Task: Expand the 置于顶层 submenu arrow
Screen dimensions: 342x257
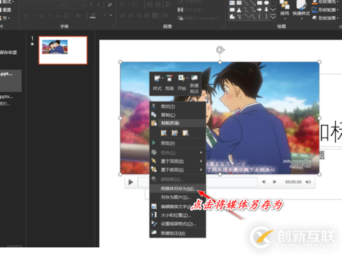Action: (201, 161)
